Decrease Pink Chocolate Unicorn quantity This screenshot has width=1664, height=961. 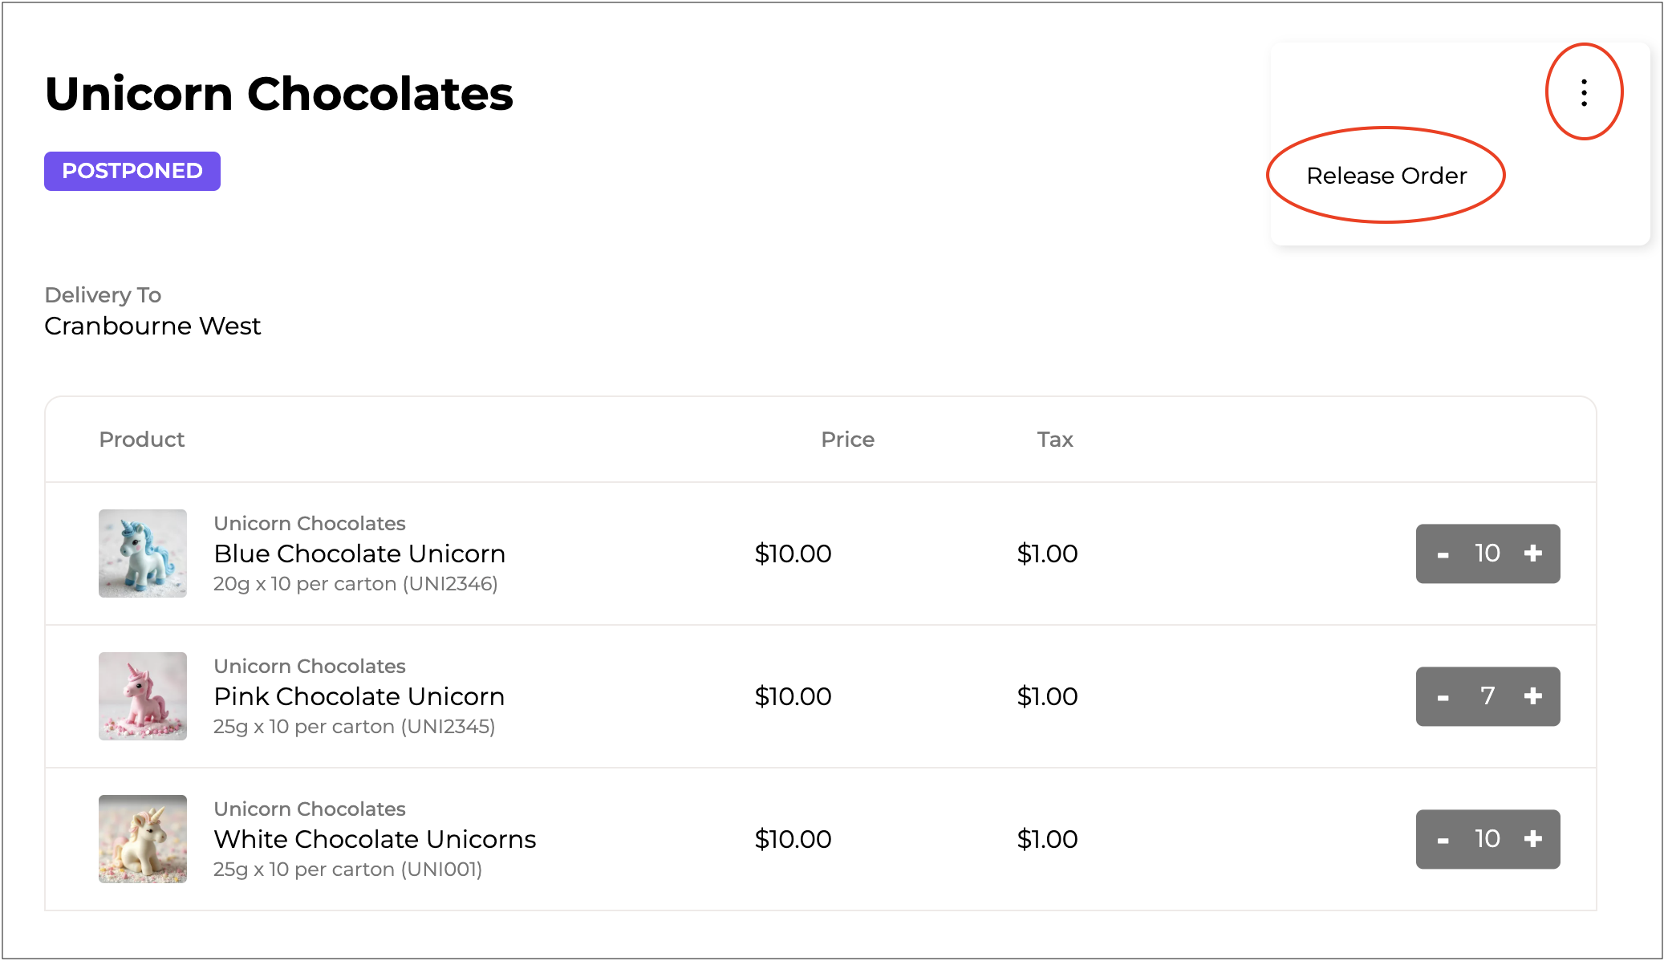(1443, 697)
